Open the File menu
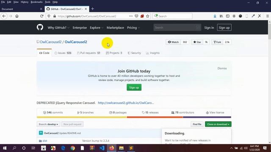Viewport: 271px width, 152px height. (3, 2)
